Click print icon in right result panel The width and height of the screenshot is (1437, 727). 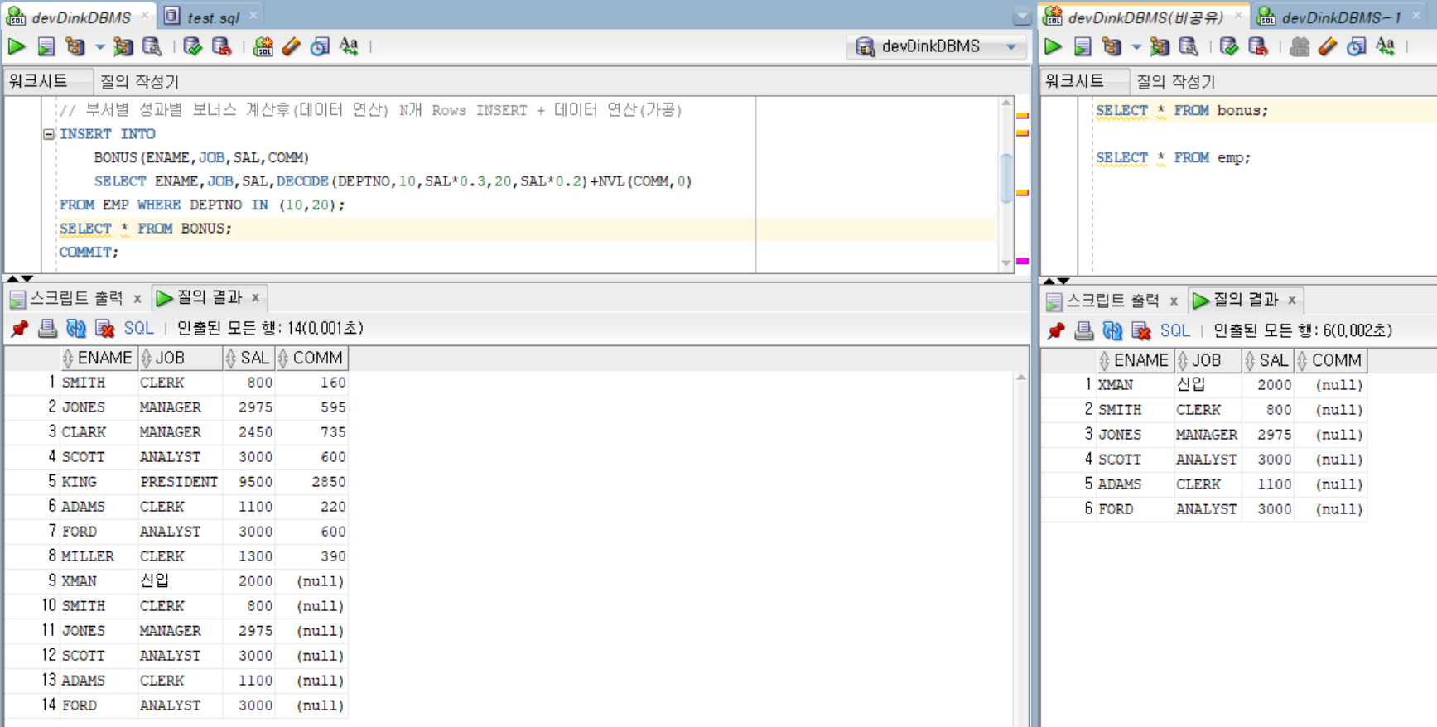pyautogui.click(x=1083, y=331)
